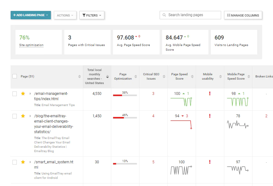Click the sort arrows on Page Speed Score column
The height and width of the screenshot is (186, 273).
[193, 77]
